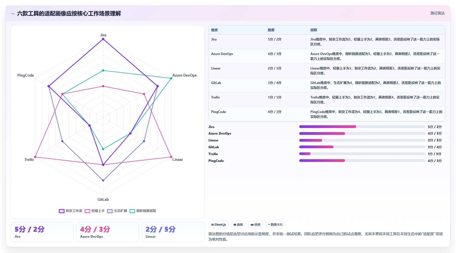Screen dimensions: 456x253
Task: Click the Trello progress bar
Action: (362, 154)
